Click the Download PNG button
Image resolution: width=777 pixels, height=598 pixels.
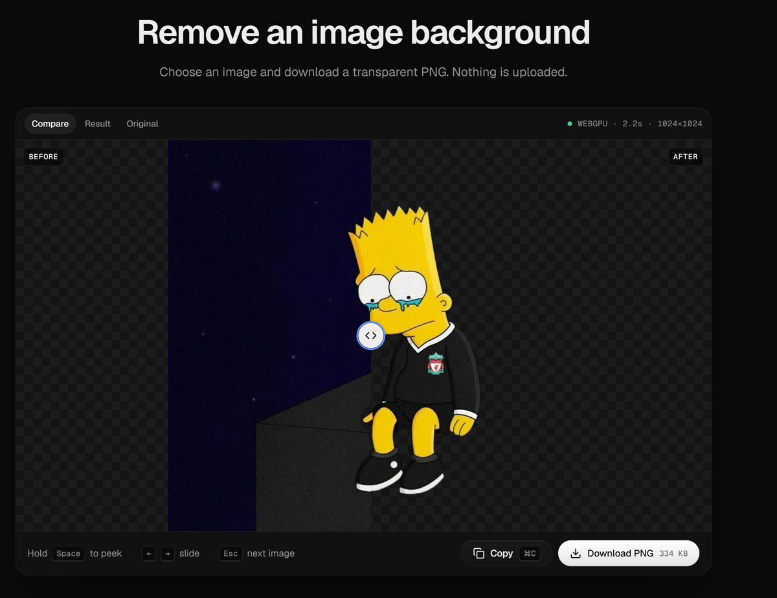tap(629, 553)
